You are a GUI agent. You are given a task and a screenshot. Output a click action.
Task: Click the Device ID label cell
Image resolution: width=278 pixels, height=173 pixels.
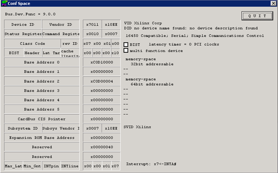23,25
